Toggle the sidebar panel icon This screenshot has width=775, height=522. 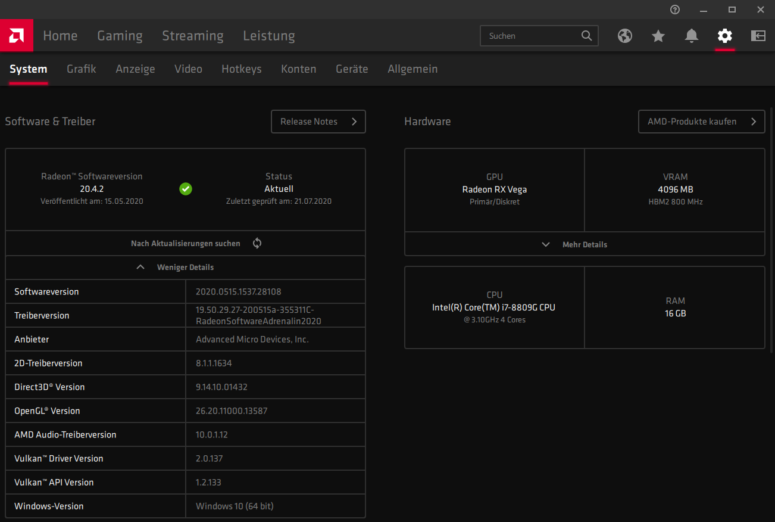click(758, 36)
